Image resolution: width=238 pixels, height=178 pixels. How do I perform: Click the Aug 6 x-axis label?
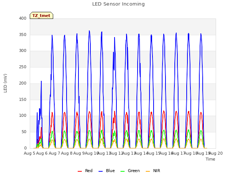[42, 153]
